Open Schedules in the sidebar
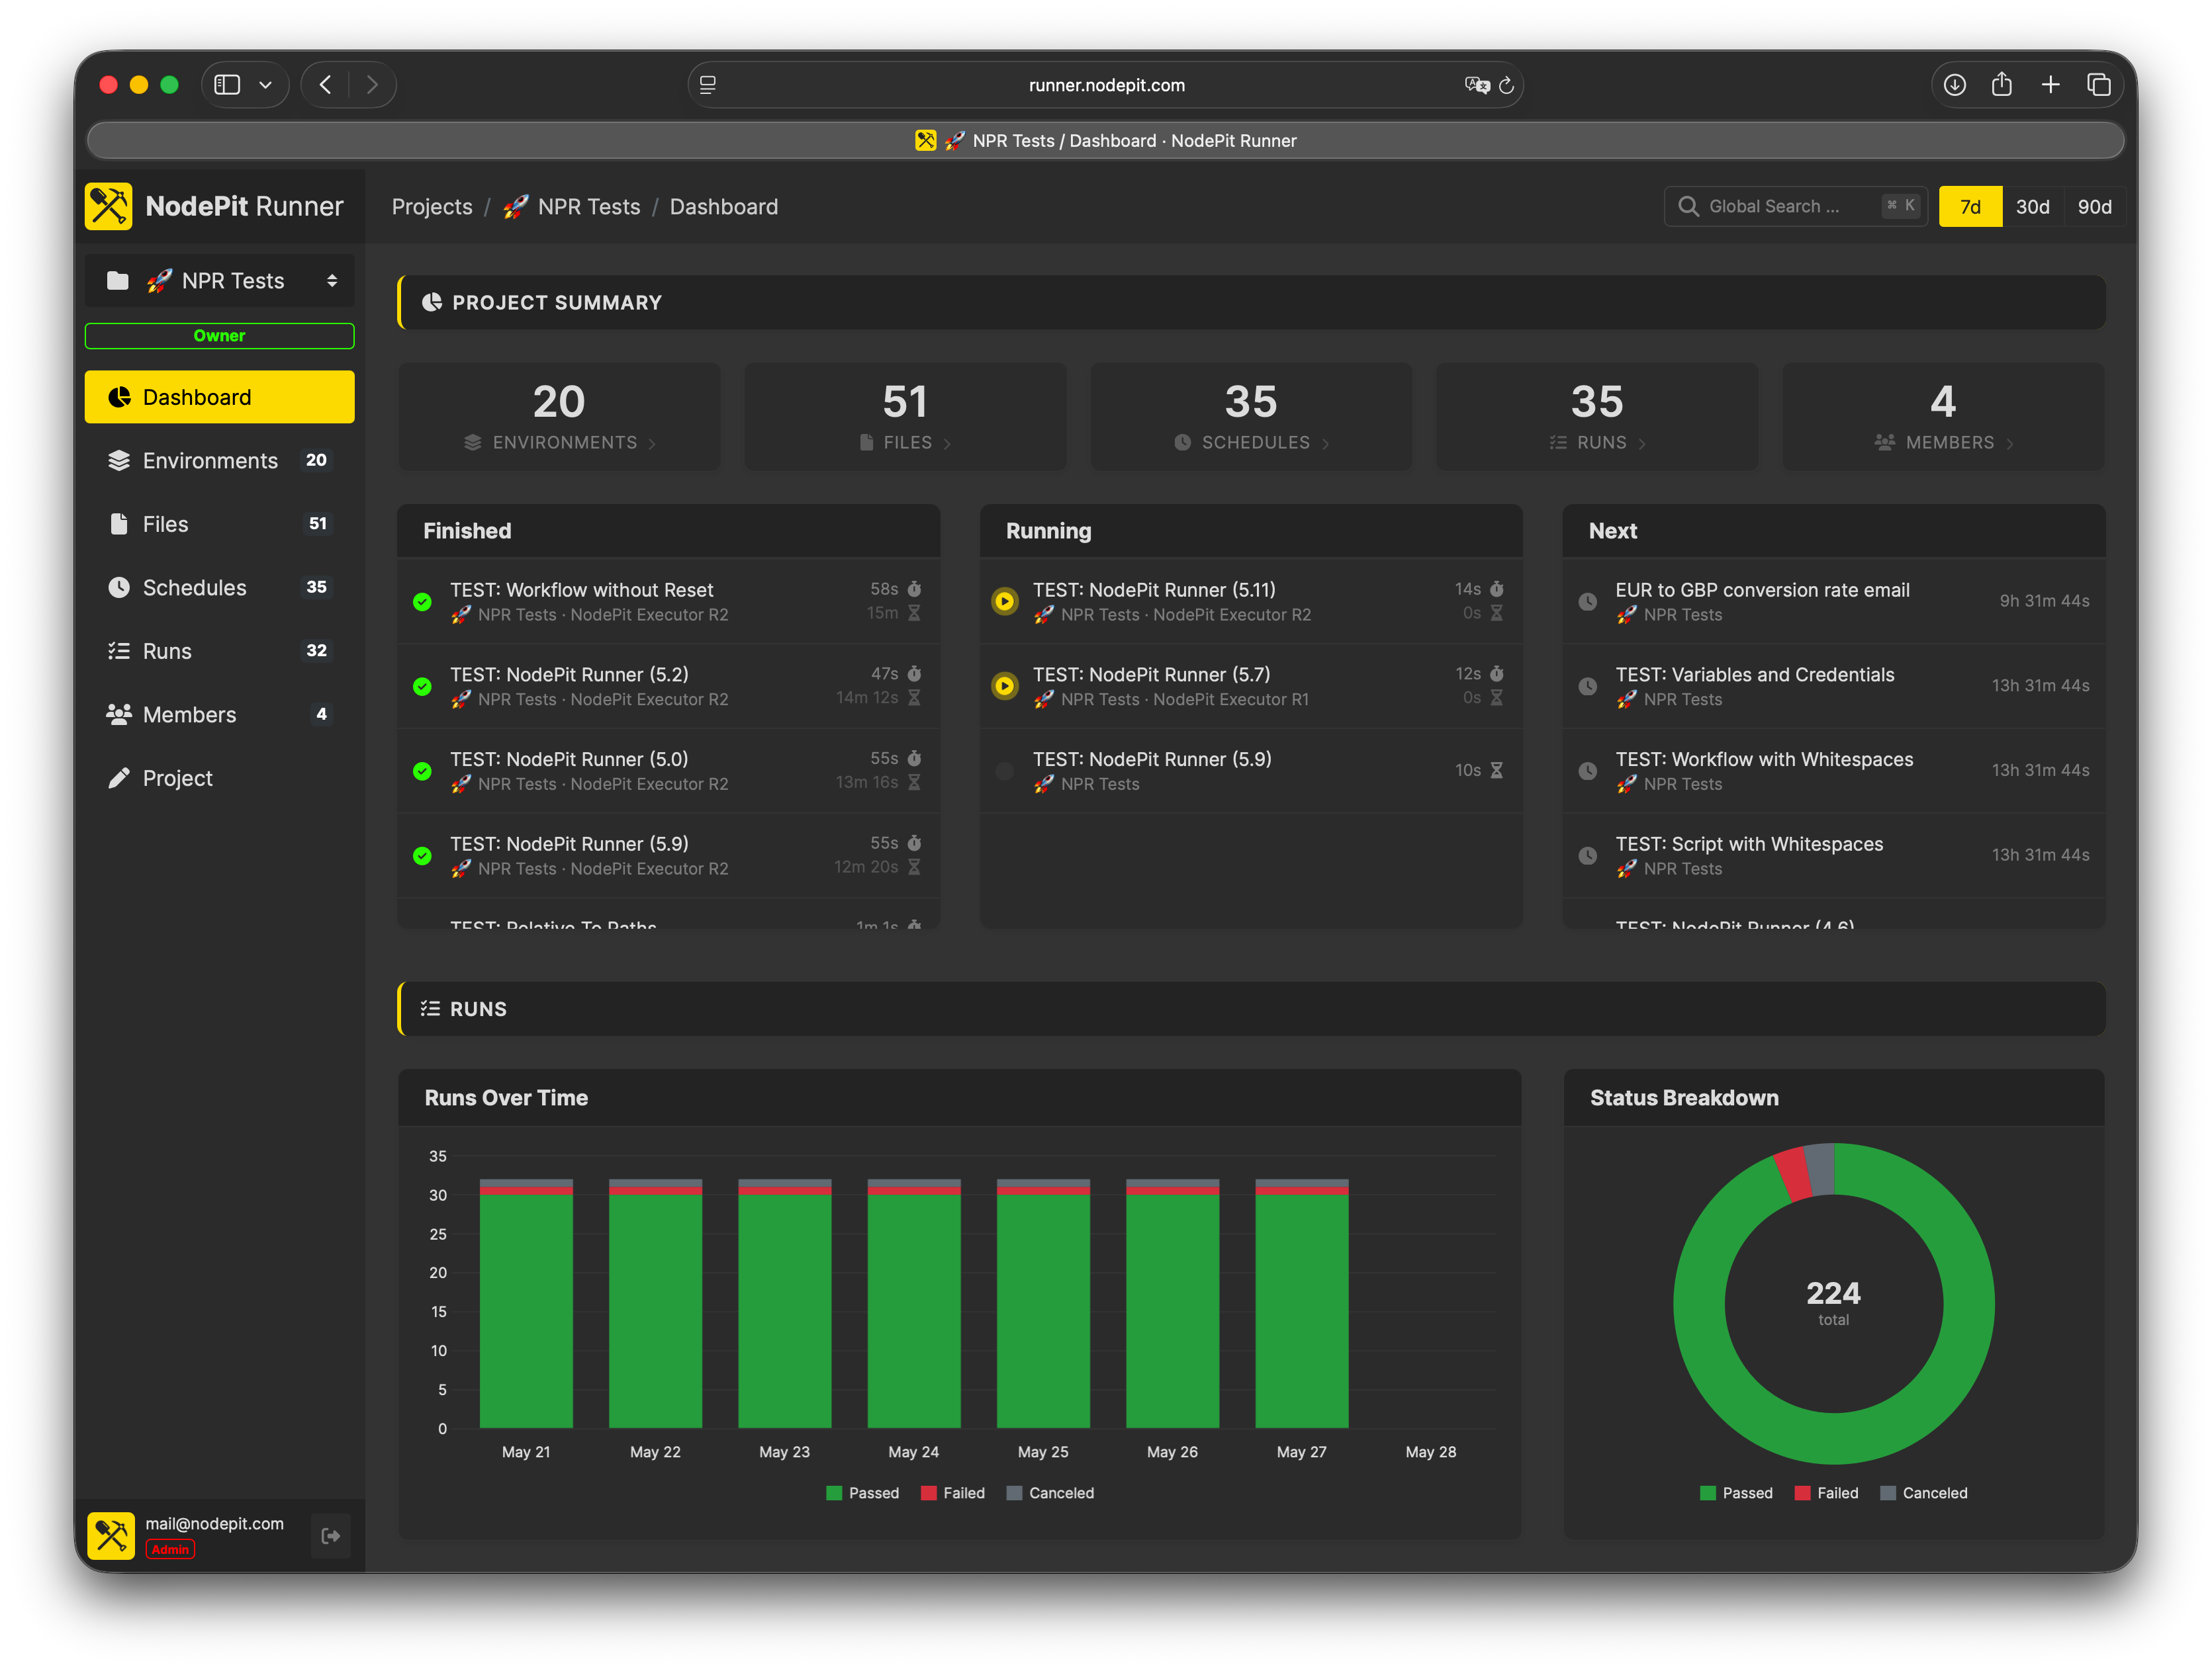The height and width of the screenshot is (1671, 2212). click(220, 587)
